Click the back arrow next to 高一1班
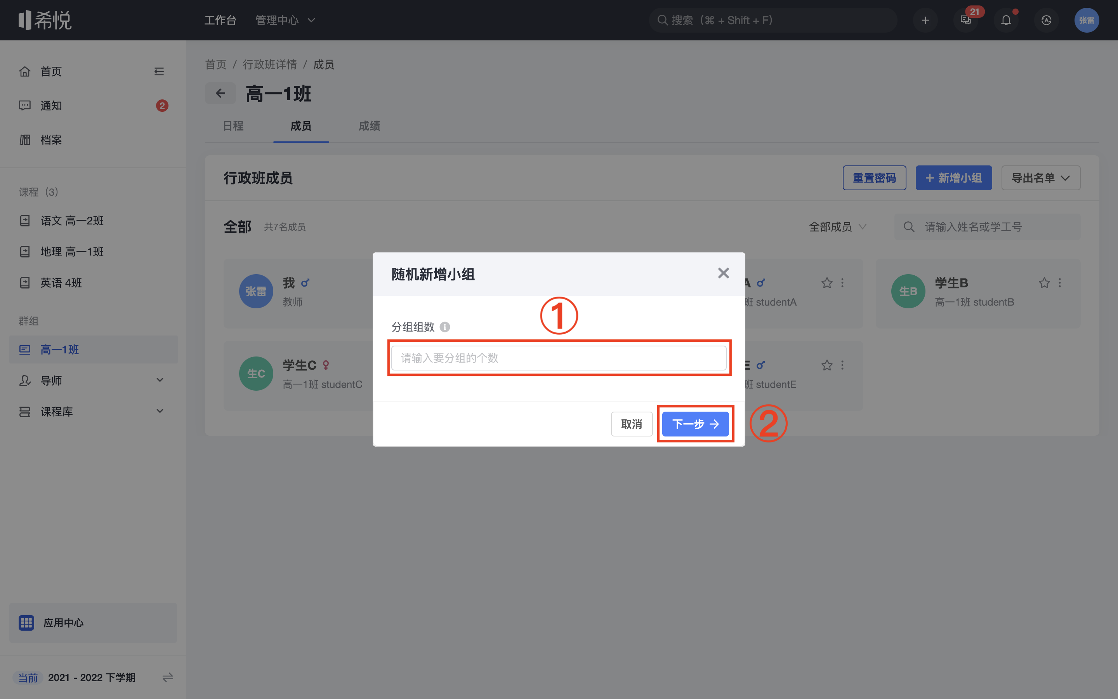1118x699 pixels. [x=220, y=93]
